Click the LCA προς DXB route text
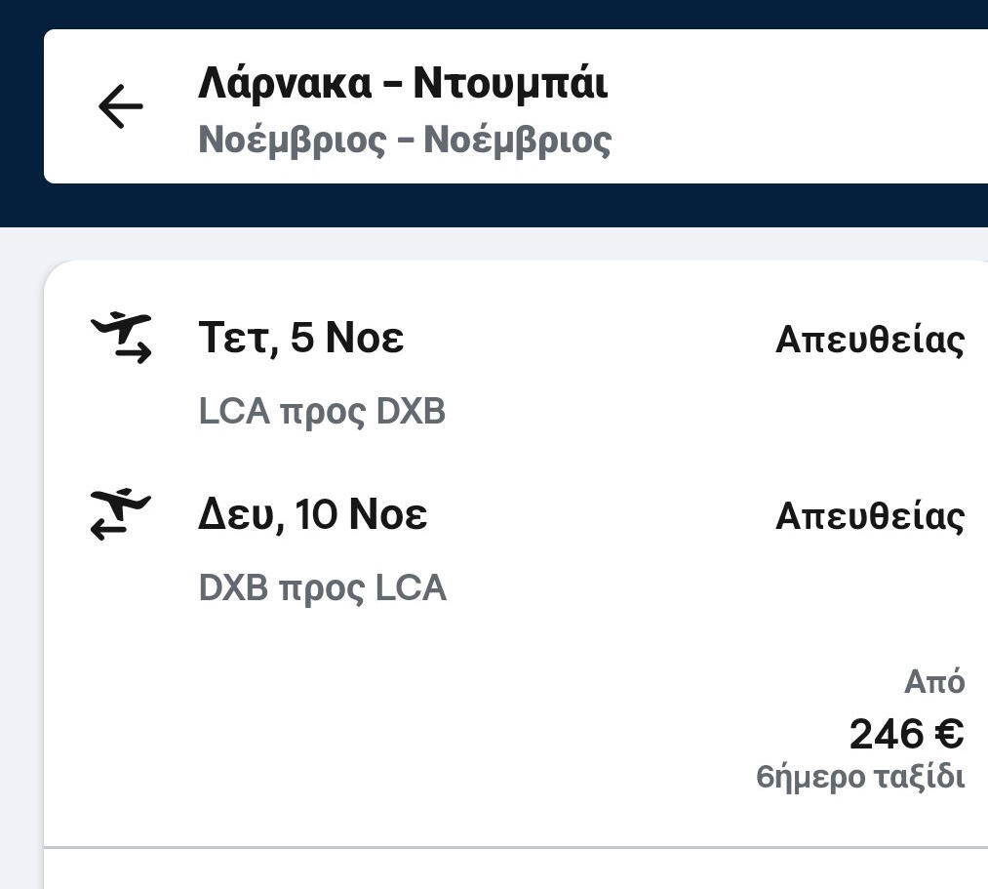Image resolution: width=988 pixels, height=889 pixels. [x=322, y=412]
